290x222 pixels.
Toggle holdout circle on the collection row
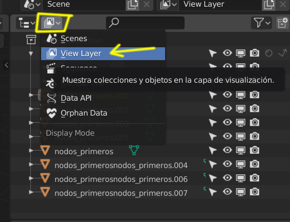[268, 53]
